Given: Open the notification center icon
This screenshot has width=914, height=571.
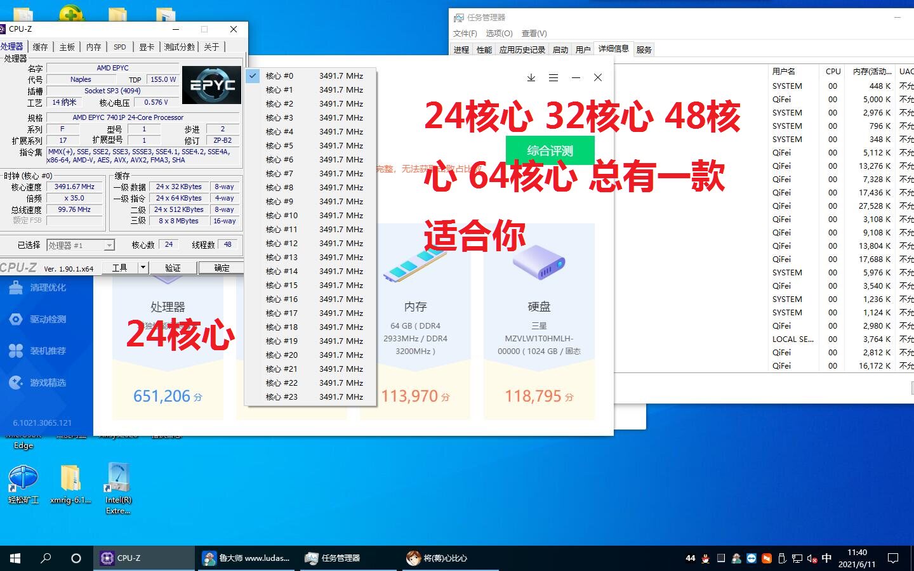Looking at the screenshot, I should (x=893, y=558).
